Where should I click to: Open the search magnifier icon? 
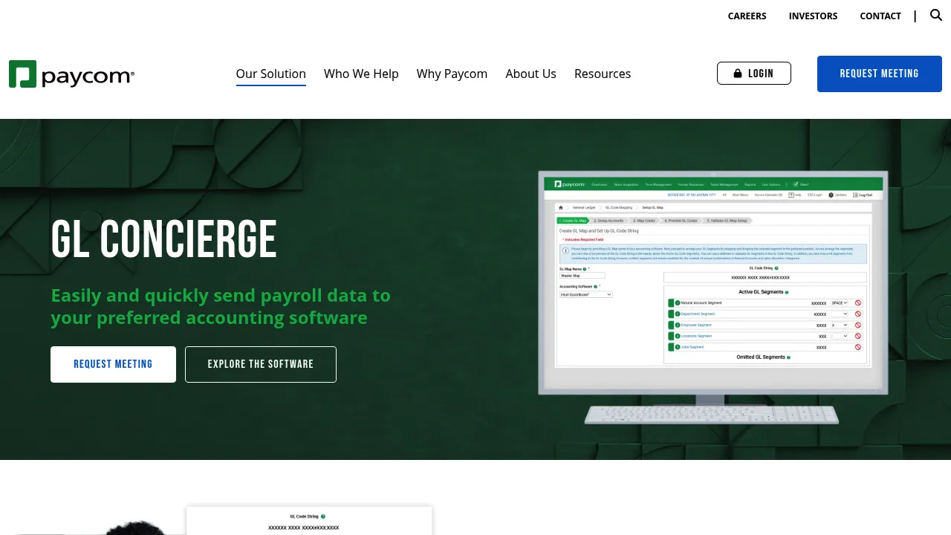coord(936,15)
